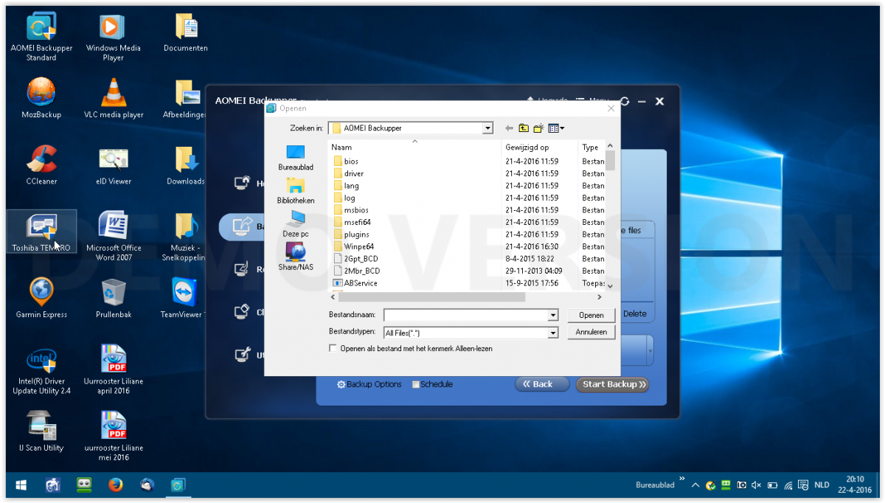The width and height of the screenshot is (885, 503).
Task: Open the Windows Start menu
Action: click(21, 485)
